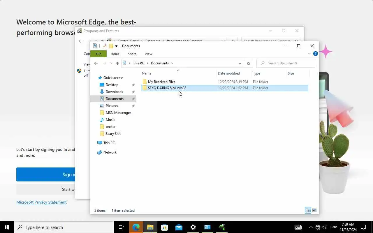The height and width of the screenshot is (233, 373).
Task: Open the address bar history dropdown
Action: click(x=240, y=63)
